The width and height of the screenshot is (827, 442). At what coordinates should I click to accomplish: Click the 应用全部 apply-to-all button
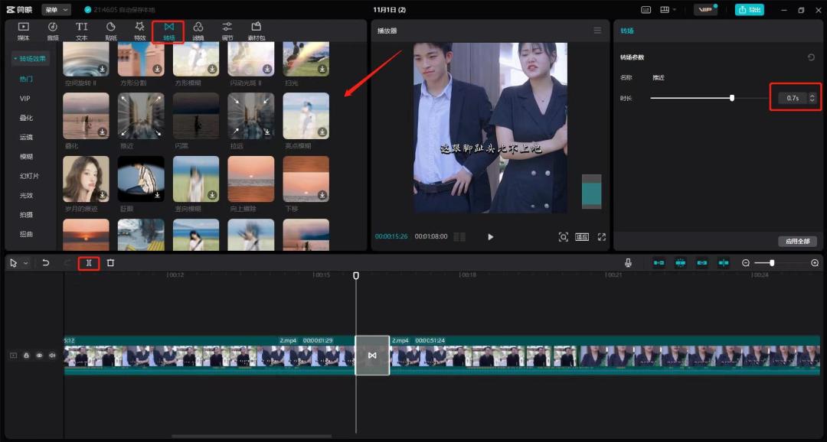coord(797,242)
